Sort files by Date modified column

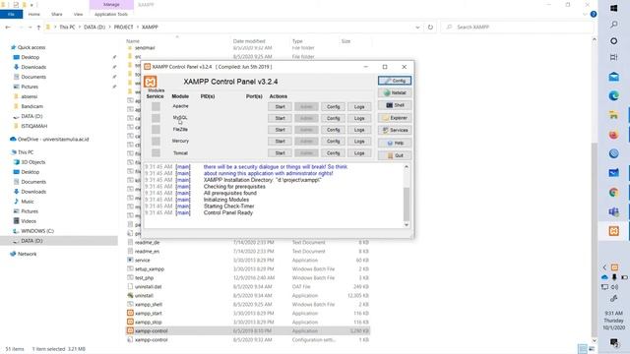pyautogui.click(x=249, y=41)
